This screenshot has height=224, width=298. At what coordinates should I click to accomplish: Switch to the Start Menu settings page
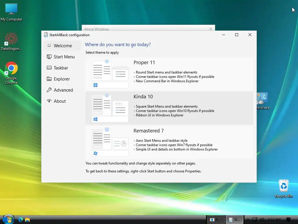tap(62, 57)
